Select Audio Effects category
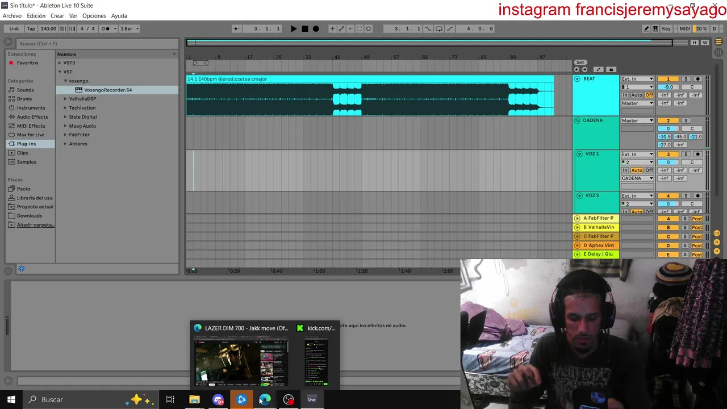Viewport: 727px width, 409px height. click(x=32, y=117)
